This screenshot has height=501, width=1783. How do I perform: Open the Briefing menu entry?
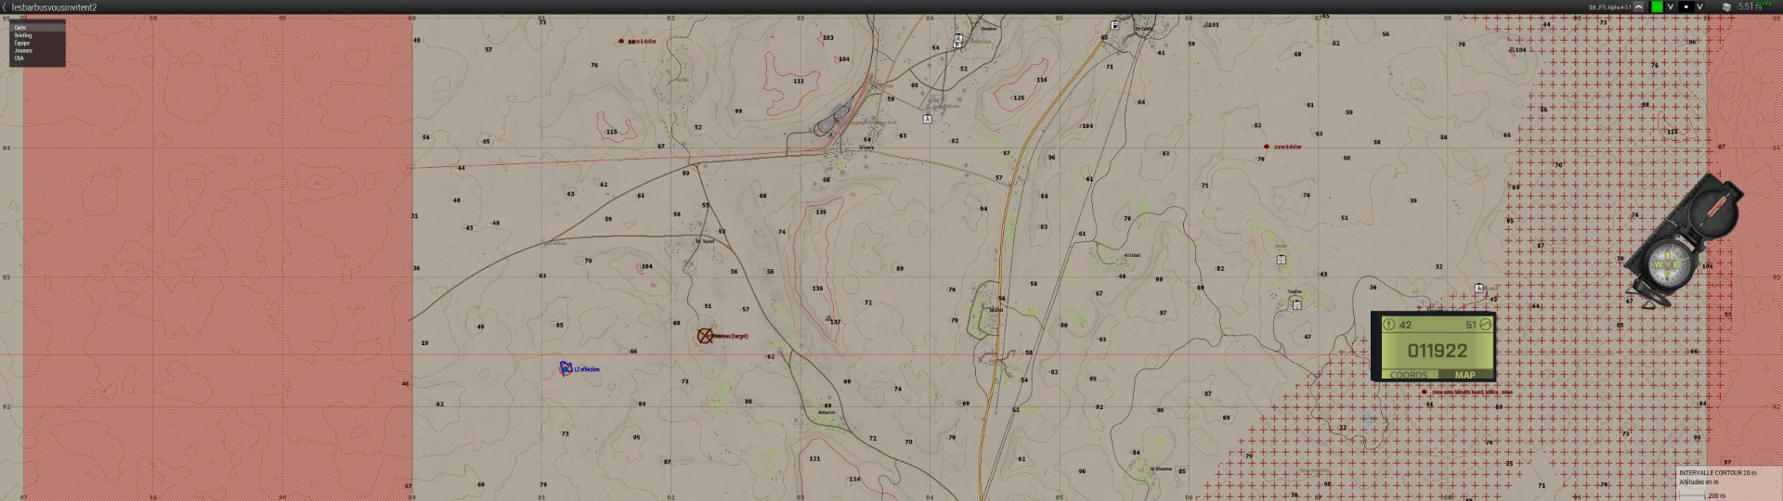23,35
